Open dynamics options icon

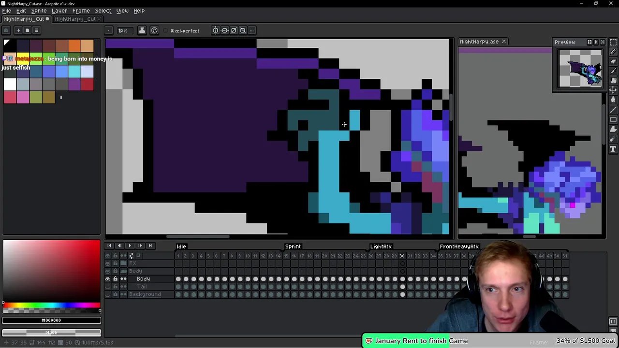pos(154,30)
